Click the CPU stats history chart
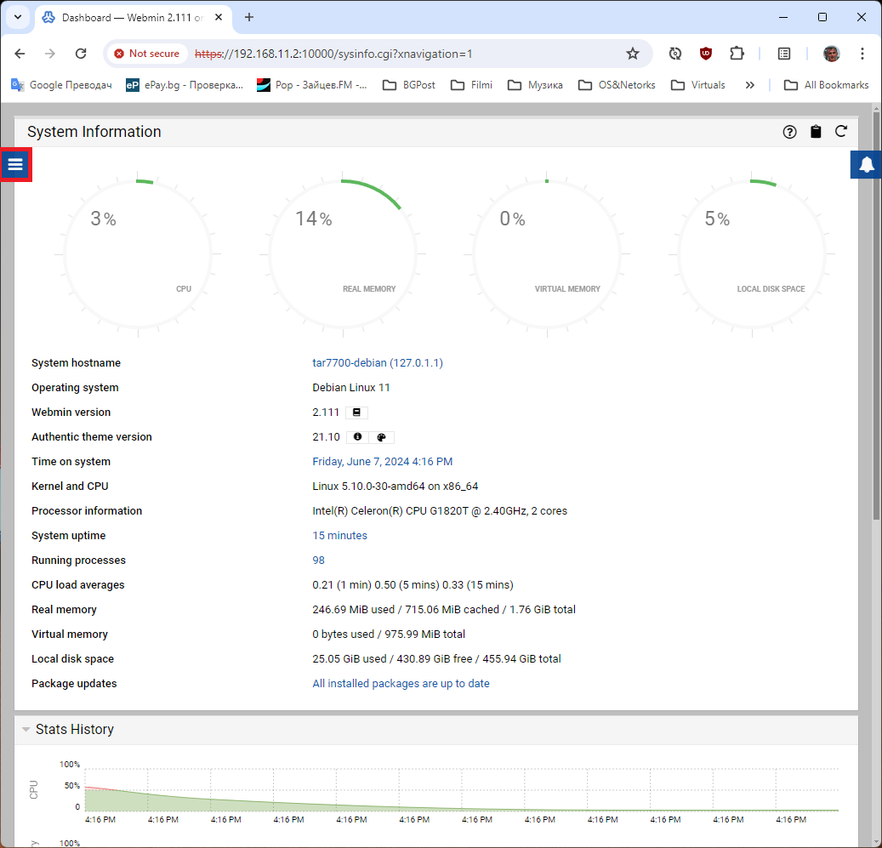The image size is (882, 848). coord(461,789)
